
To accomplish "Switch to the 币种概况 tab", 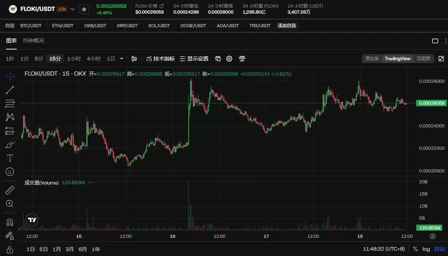I will [x=33, y=40].
